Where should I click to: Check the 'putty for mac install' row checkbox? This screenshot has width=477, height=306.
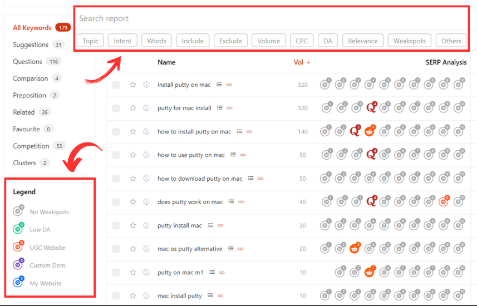(x=116, y=108)
